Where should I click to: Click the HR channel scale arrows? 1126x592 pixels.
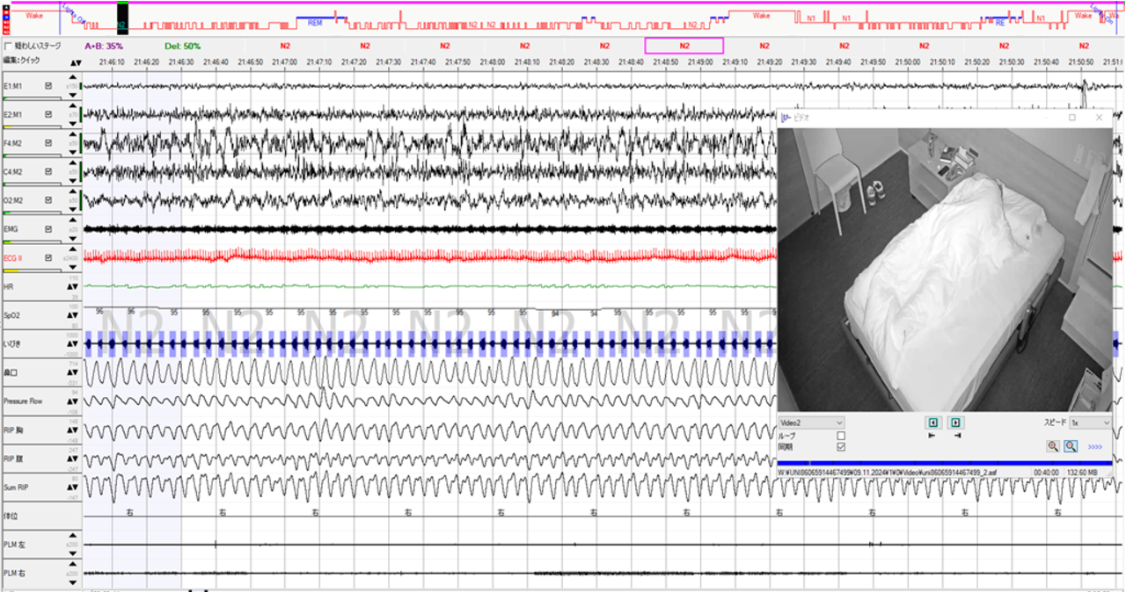[x=75, y=286]
